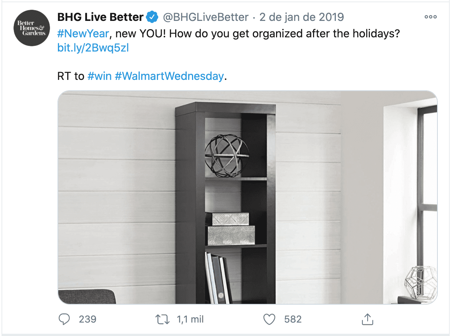452x336 pixels.
Task: Like the tweet with the heart icon
Action: [x=269, y=319]
